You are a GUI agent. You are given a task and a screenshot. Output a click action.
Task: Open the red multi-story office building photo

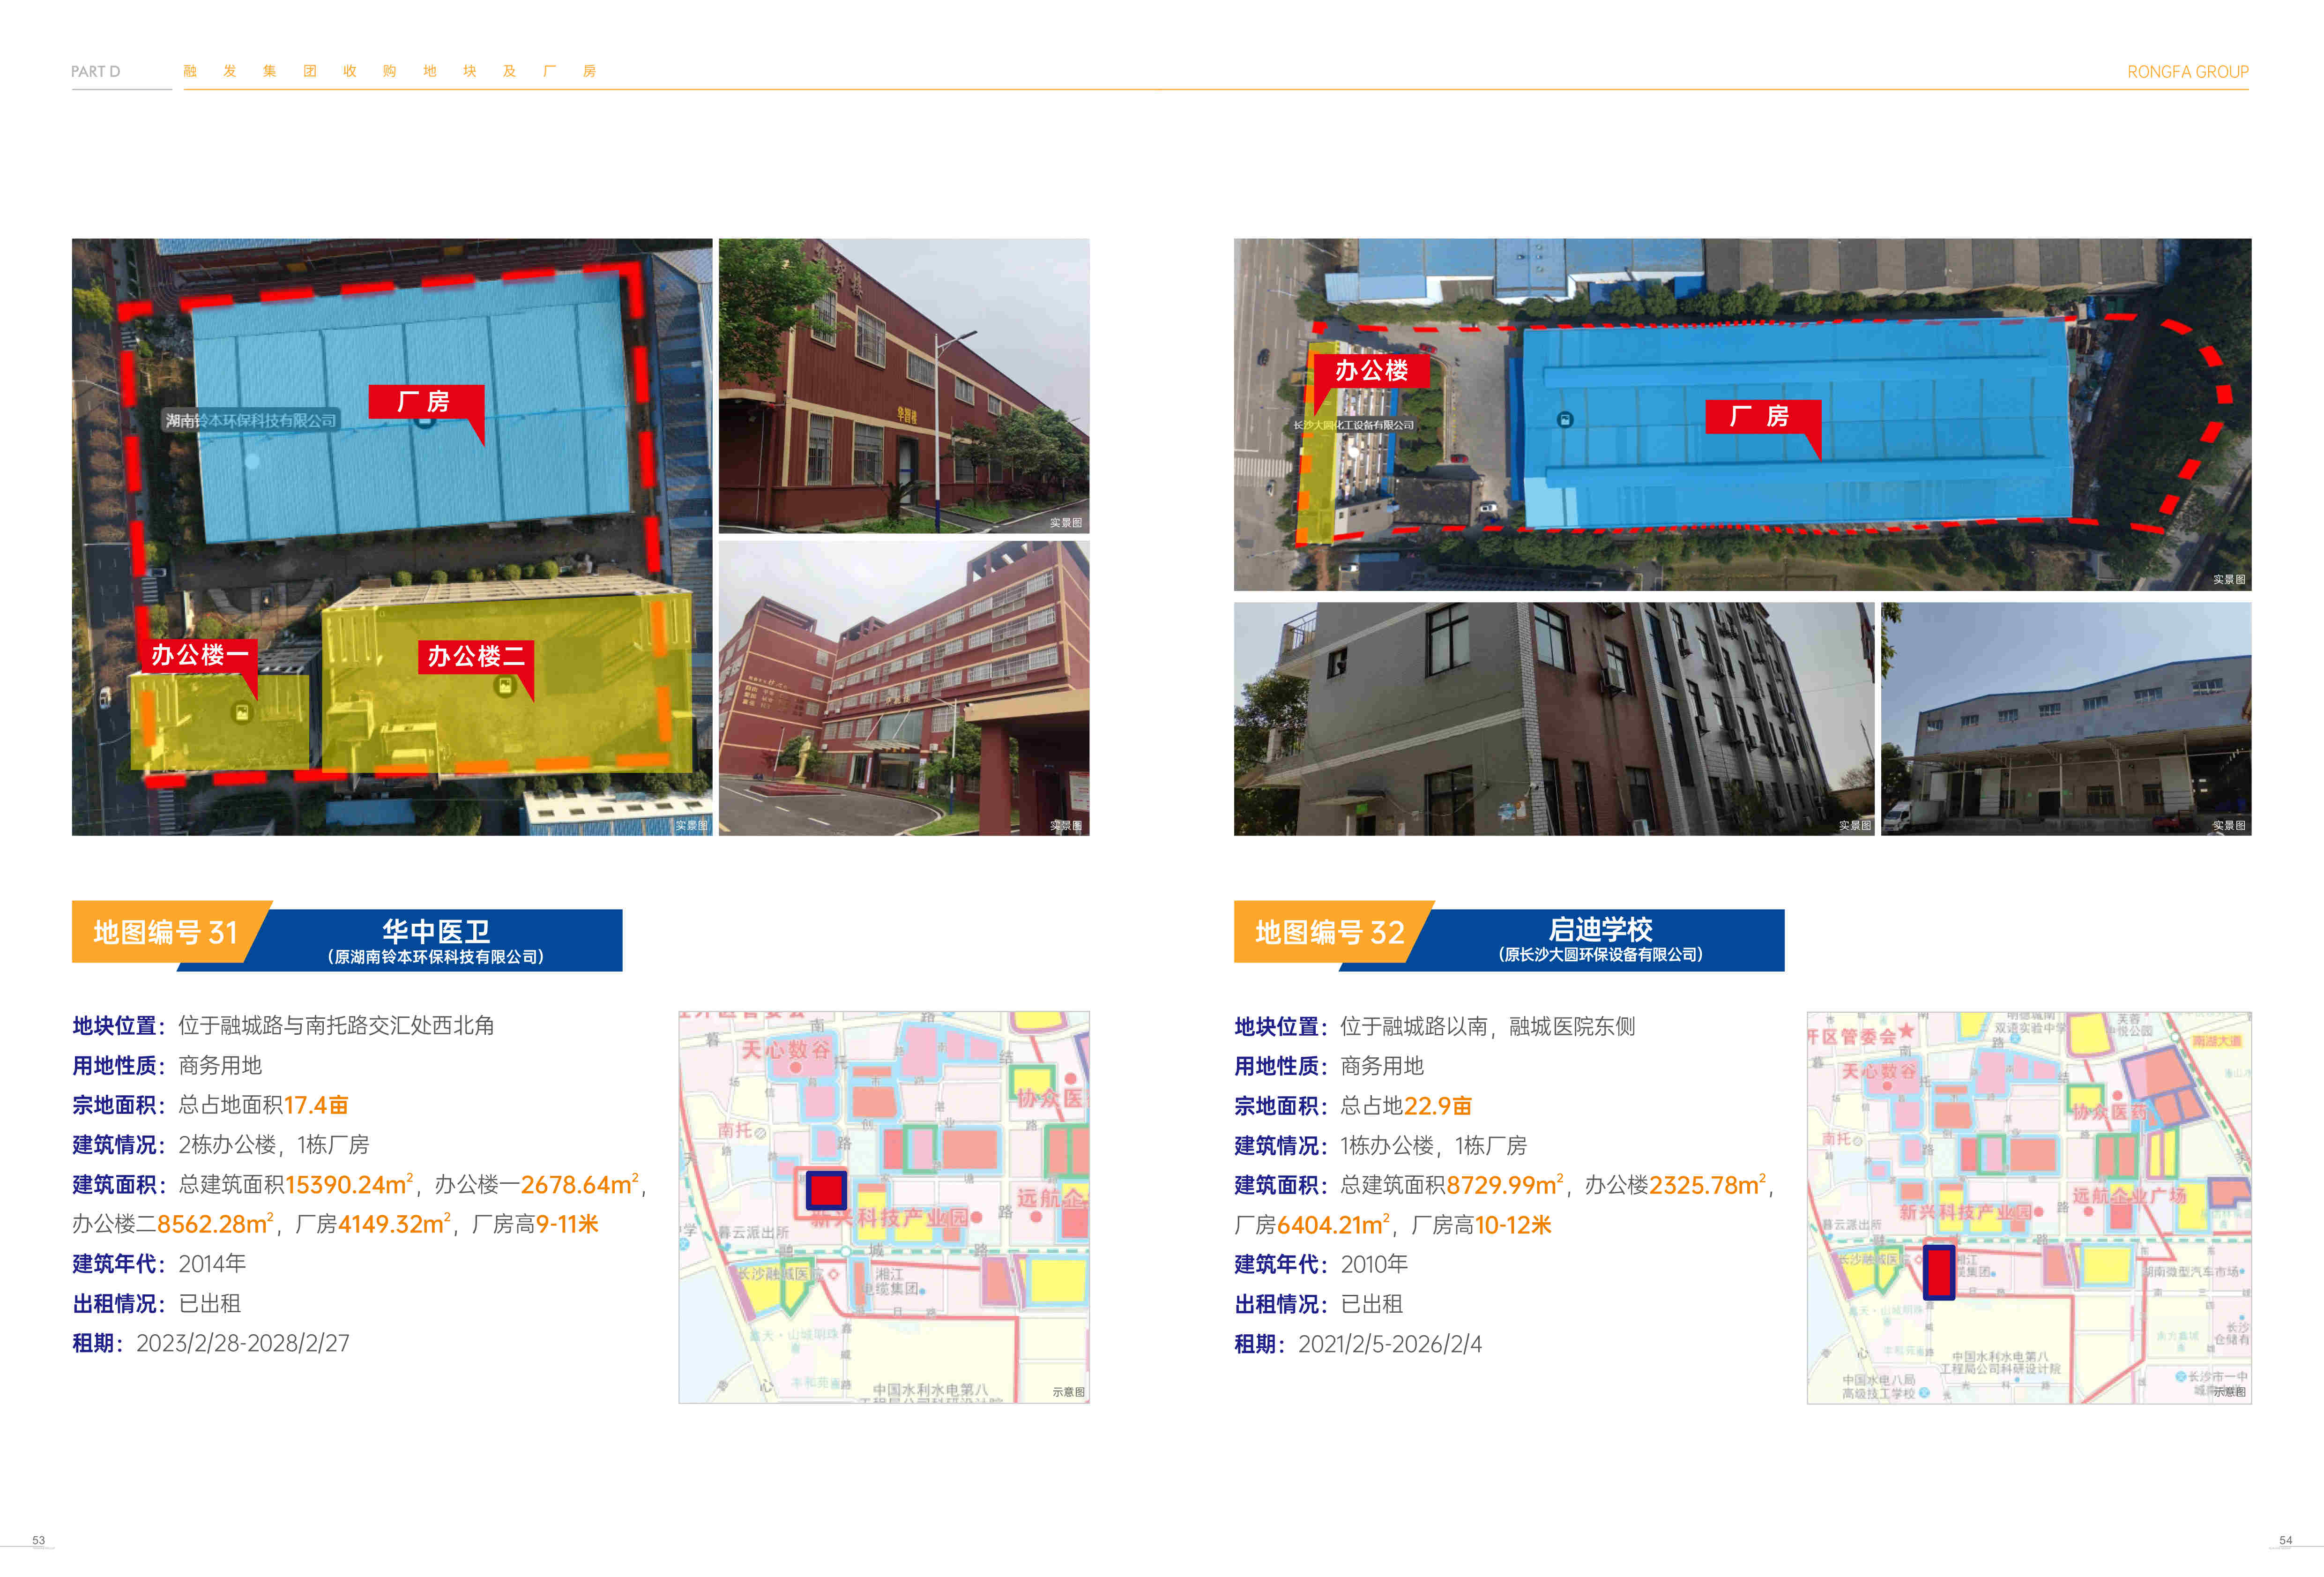903,688
